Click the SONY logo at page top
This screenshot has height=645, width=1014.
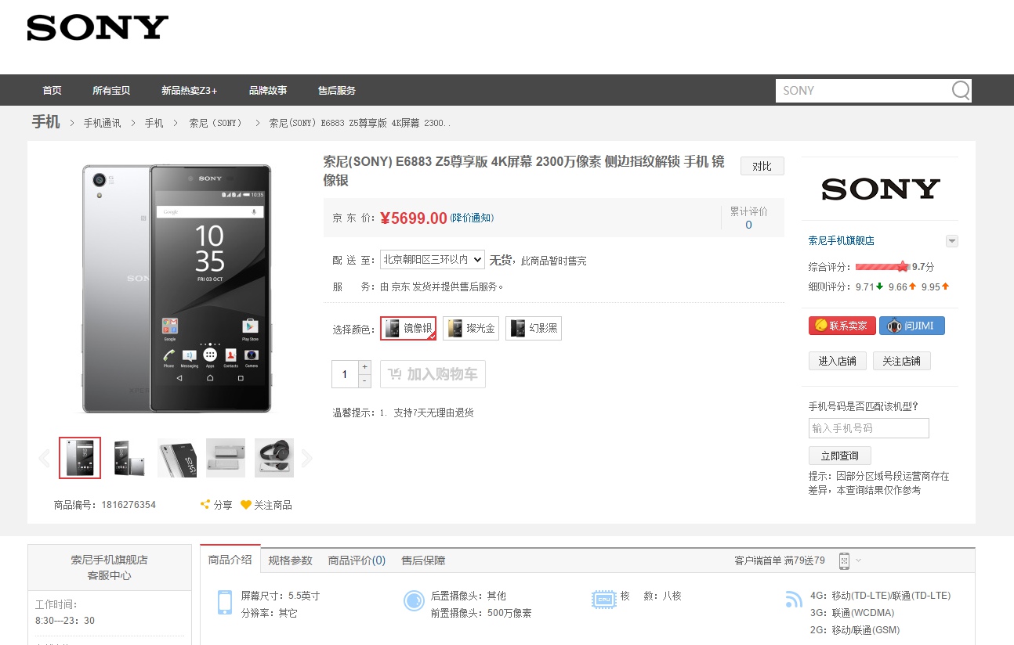[98, 28]
